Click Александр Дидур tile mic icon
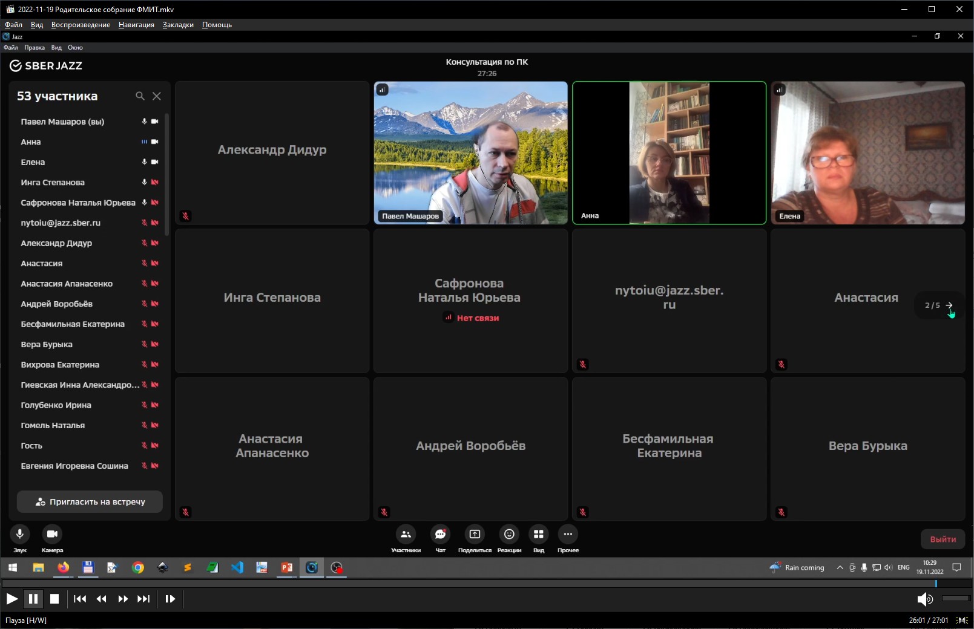 tap(186, 216)
